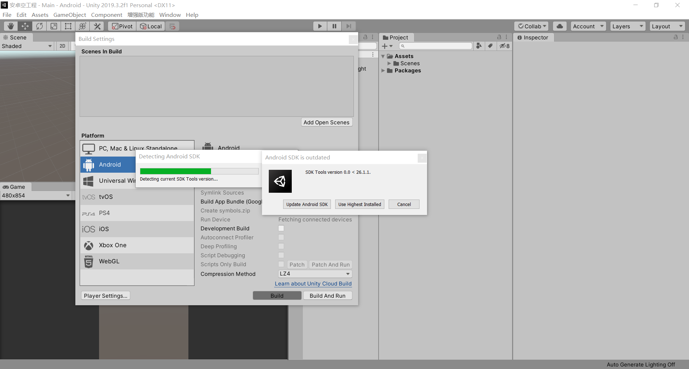Click the Step frame button
Viewport: 689px width, 369px height.
(x=348, y=26)
